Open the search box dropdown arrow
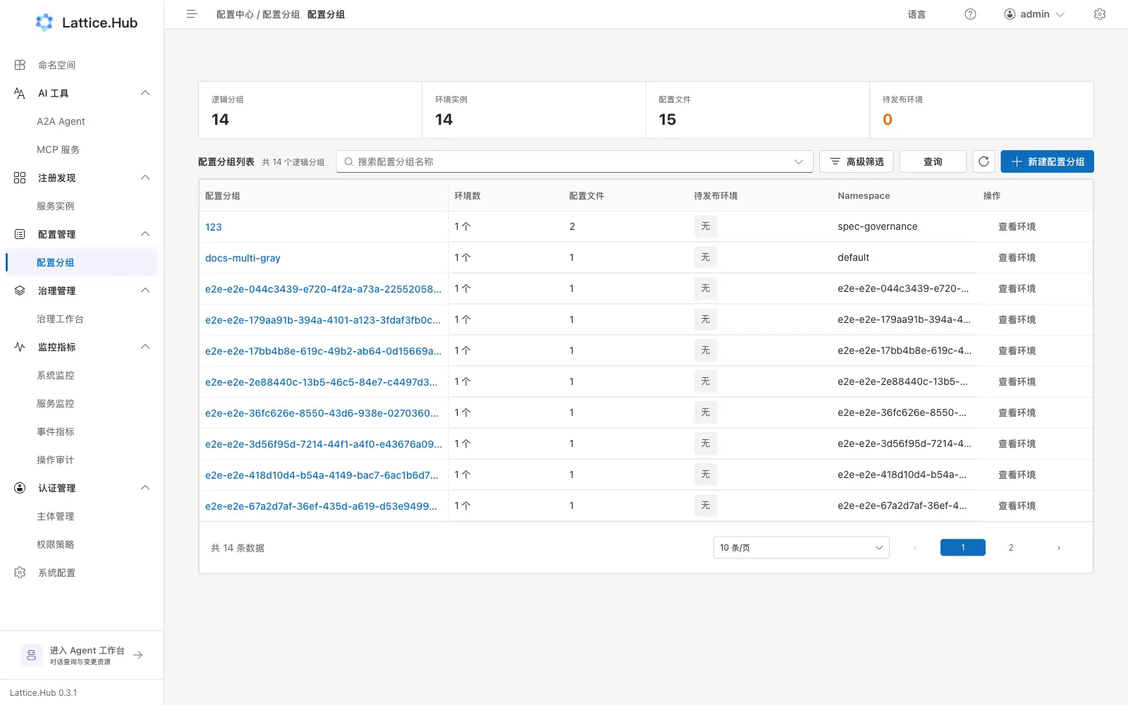This screenshot has width=1128, height=705. pyautogui.click(x=799, y=161)
